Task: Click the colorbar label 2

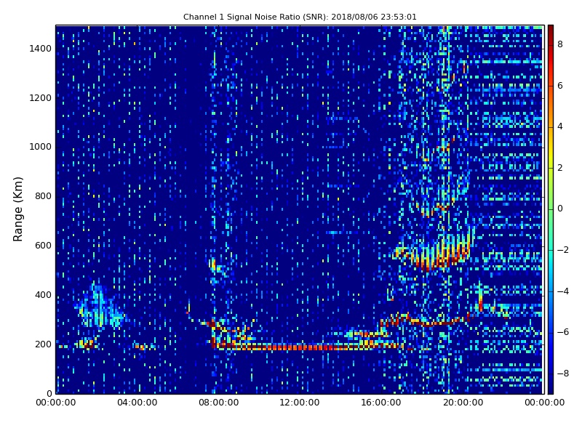Action: pos(560,168)
